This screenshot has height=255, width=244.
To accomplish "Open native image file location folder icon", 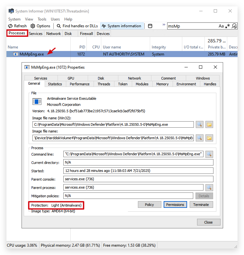I will click(209, 138).
